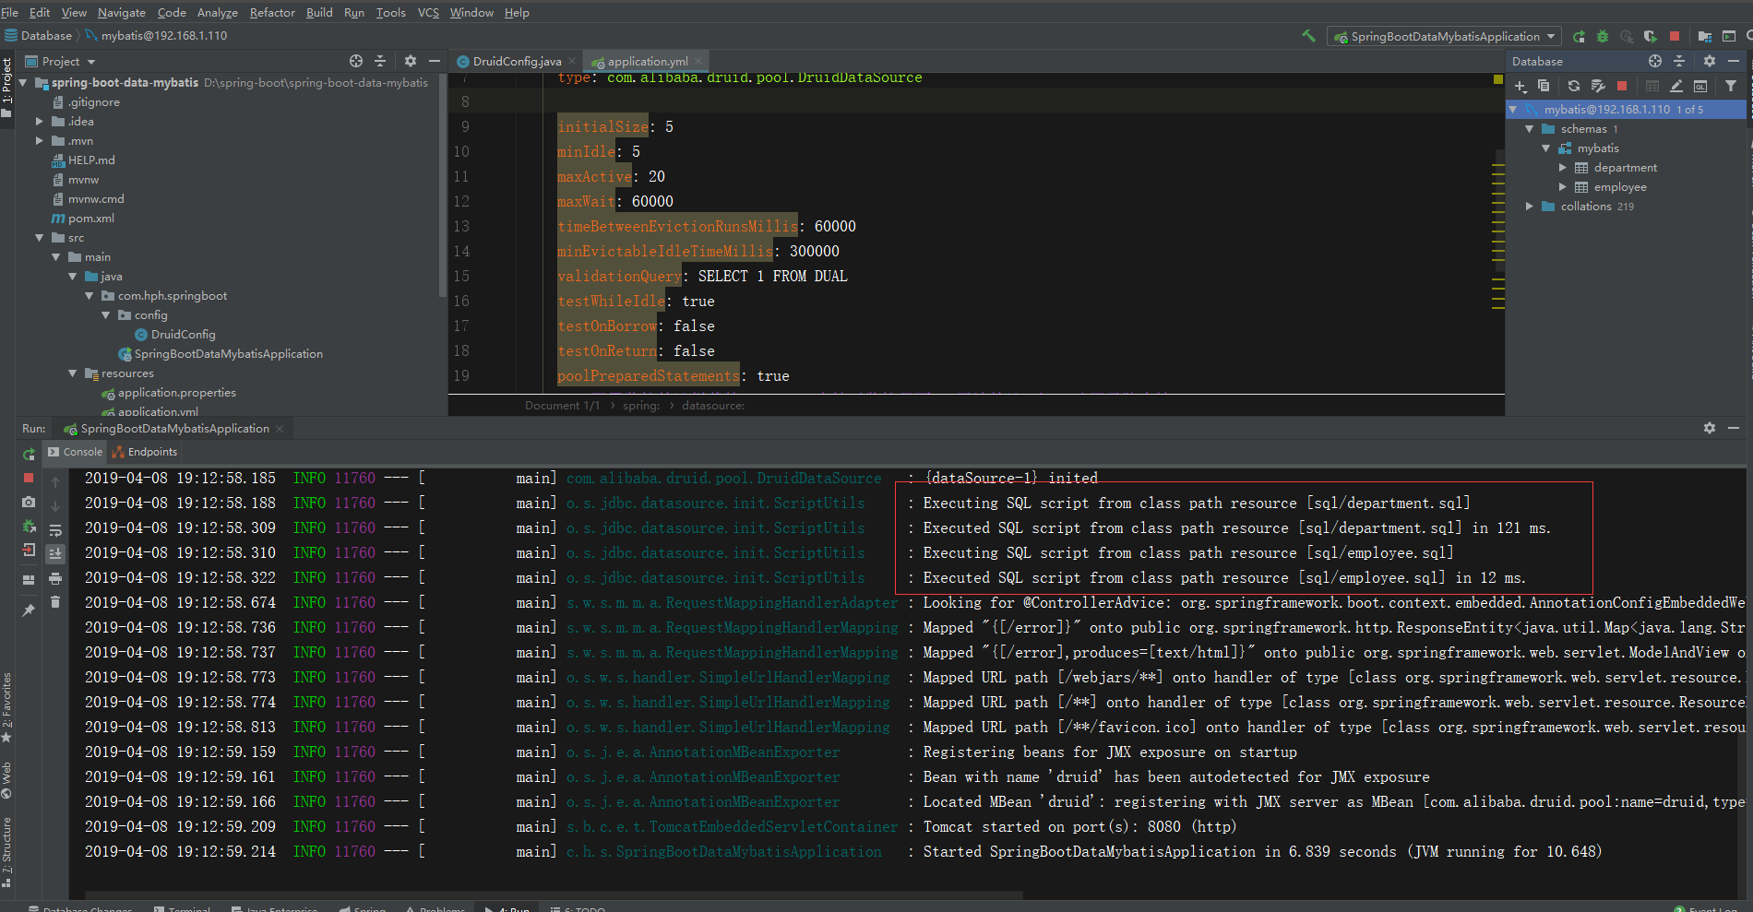Image resolution: width=1753 pixels, height=912 pixels.
Task: Switch to DruidConfig.java editor tab
Action: tap(517, 62)
